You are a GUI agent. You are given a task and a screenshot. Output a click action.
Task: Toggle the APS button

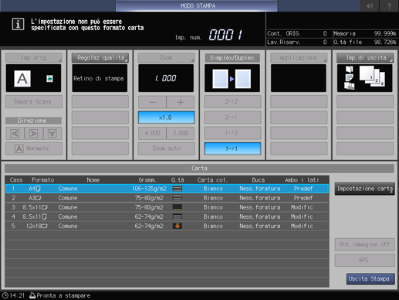tap(364, 260)
